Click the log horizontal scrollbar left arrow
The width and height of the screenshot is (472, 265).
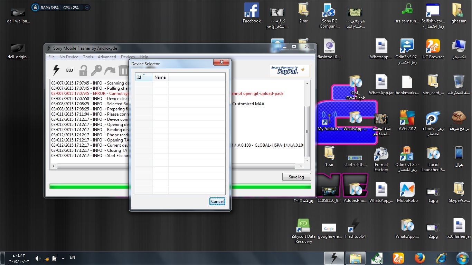[53, 166]
